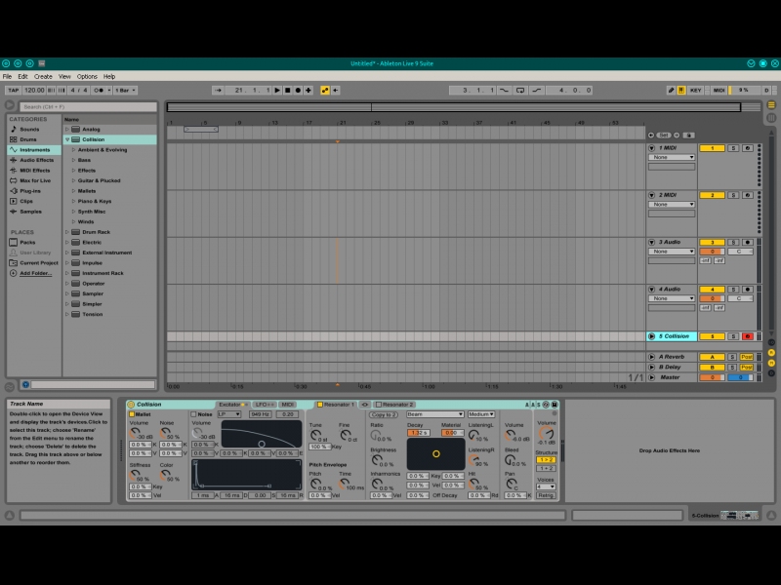Image resolution: width=781 pixels, height=585 pixels.
Task: Open the Create menu
Action: pos(43,76)
